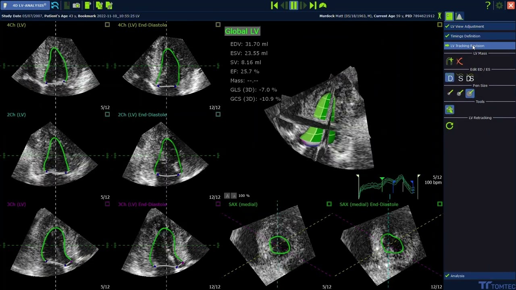Pause the cine loop playback
This screenshot has width=516, height=290.
click(x=293, y=6)
